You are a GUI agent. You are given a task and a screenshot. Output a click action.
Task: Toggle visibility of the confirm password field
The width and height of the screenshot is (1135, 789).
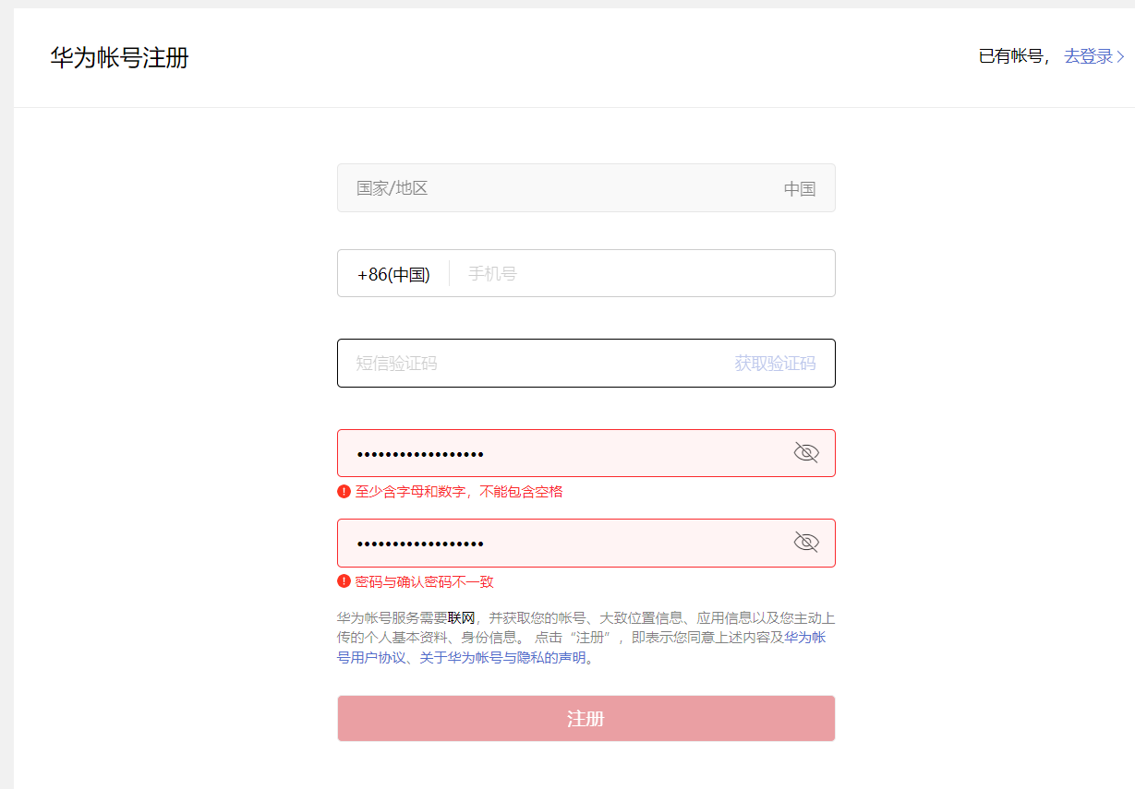(806, 542)
